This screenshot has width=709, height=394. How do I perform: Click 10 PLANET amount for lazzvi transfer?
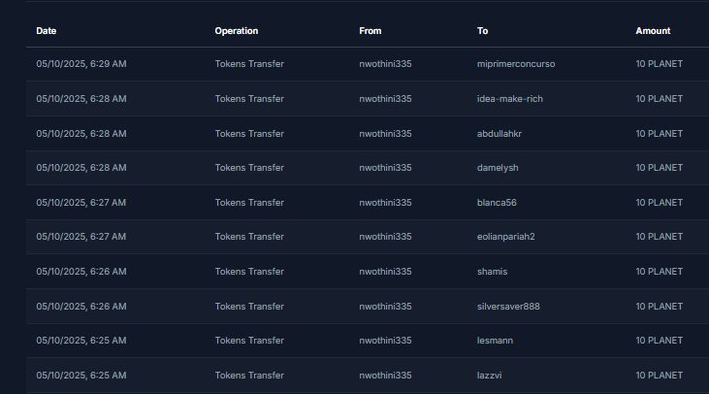click(659, 375)
